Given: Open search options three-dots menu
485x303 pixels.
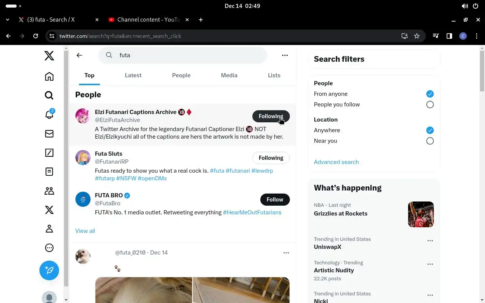Looking at the screenshot, I should pos(285,55).
